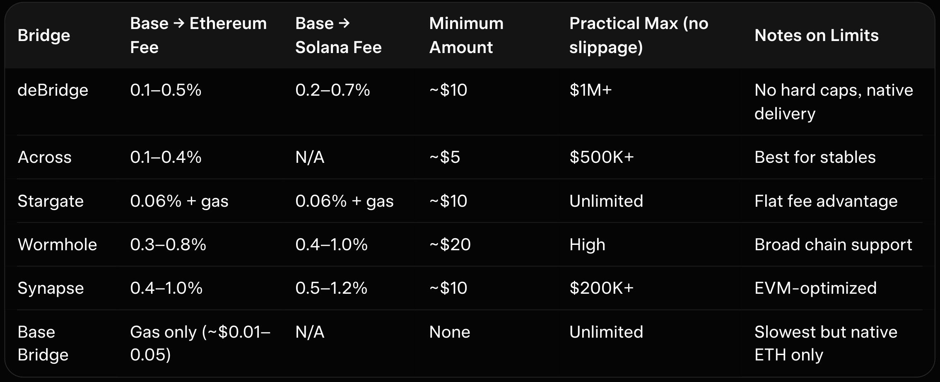This screenshot has height=382, width=940.
Task: Select the Synapse bridge name cell
Action: (51, 288)
